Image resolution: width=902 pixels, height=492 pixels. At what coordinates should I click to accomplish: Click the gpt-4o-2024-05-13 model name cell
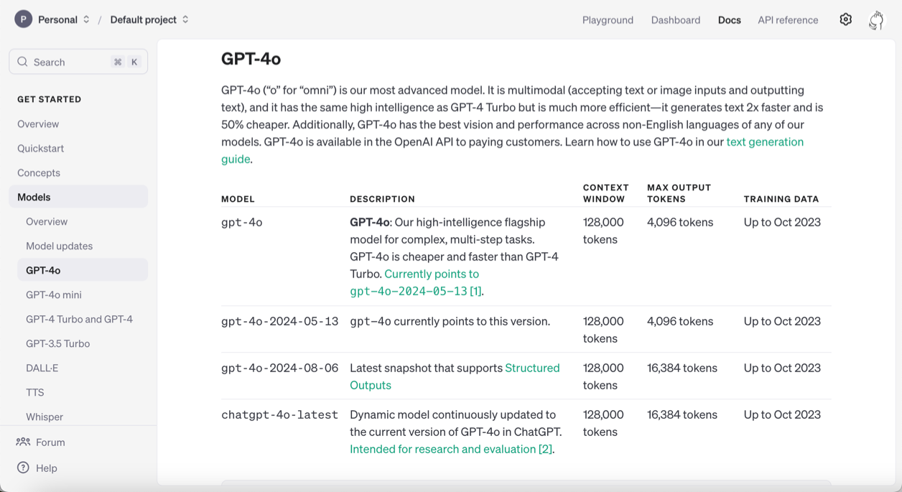280,321
